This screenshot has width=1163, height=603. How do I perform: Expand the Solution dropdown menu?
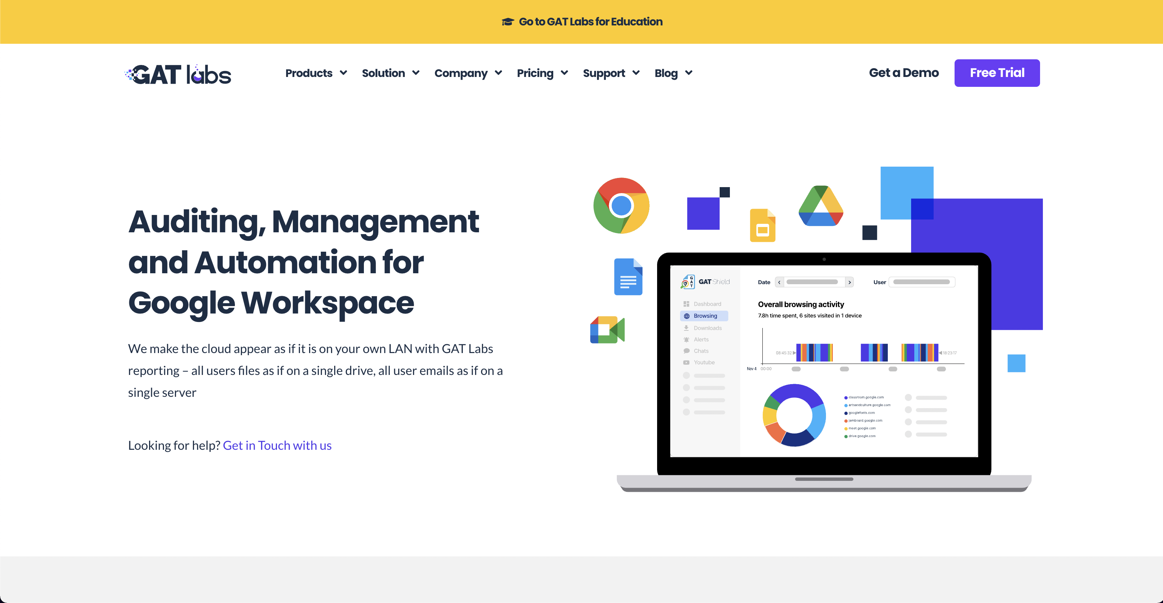pos(390,73)
